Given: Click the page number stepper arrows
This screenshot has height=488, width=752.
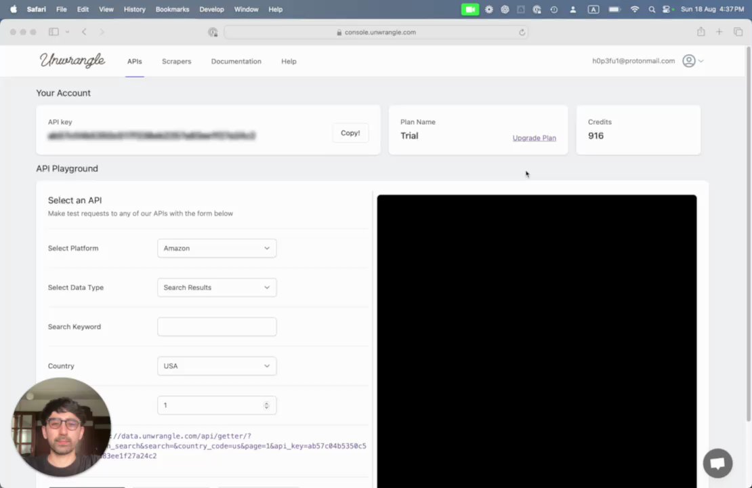Looking at the screenshot, I should coord(266,405).
